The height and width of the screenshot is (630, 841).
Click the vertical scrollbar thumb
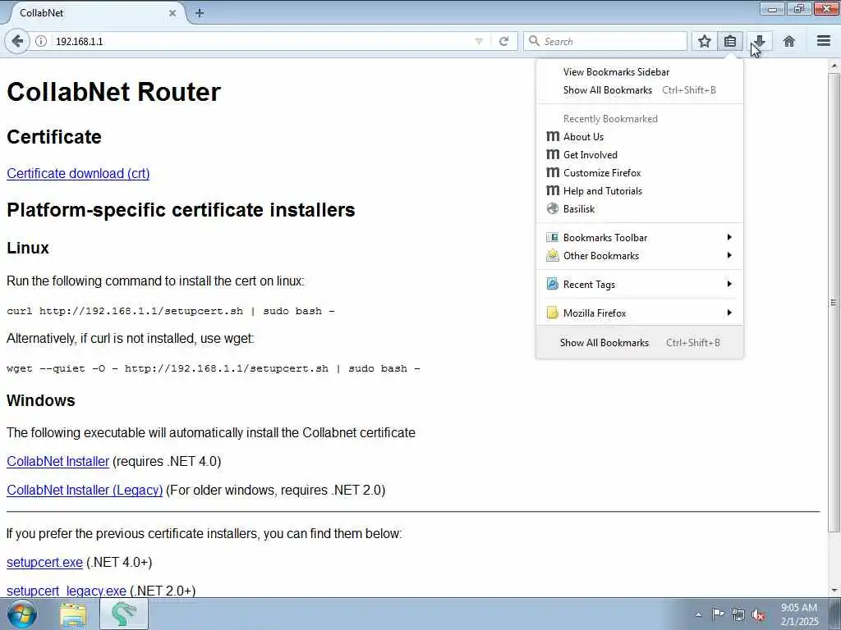(834, 303)
